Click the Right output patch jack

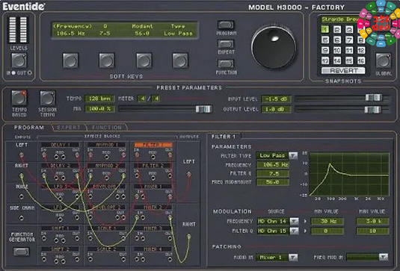click(x=188, y=237)
